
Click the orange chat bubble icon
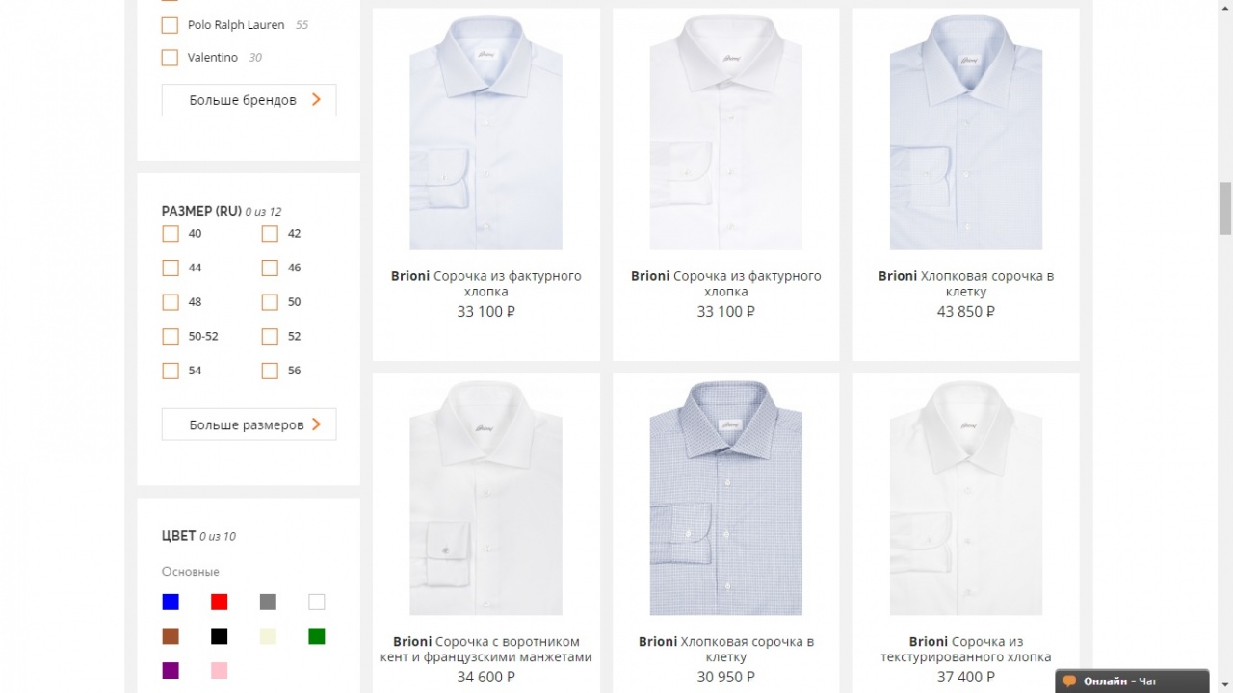1068,681
